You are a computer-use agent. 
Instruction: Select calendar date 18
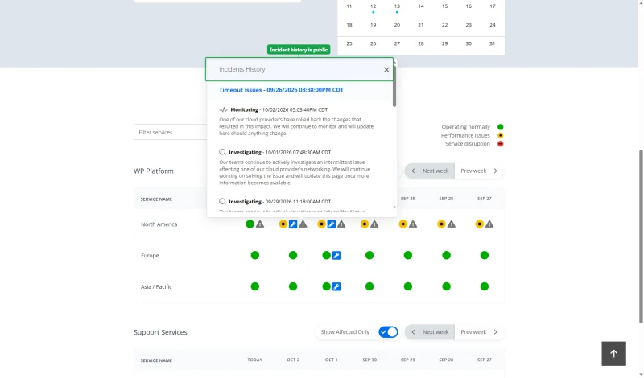point(349,25)
